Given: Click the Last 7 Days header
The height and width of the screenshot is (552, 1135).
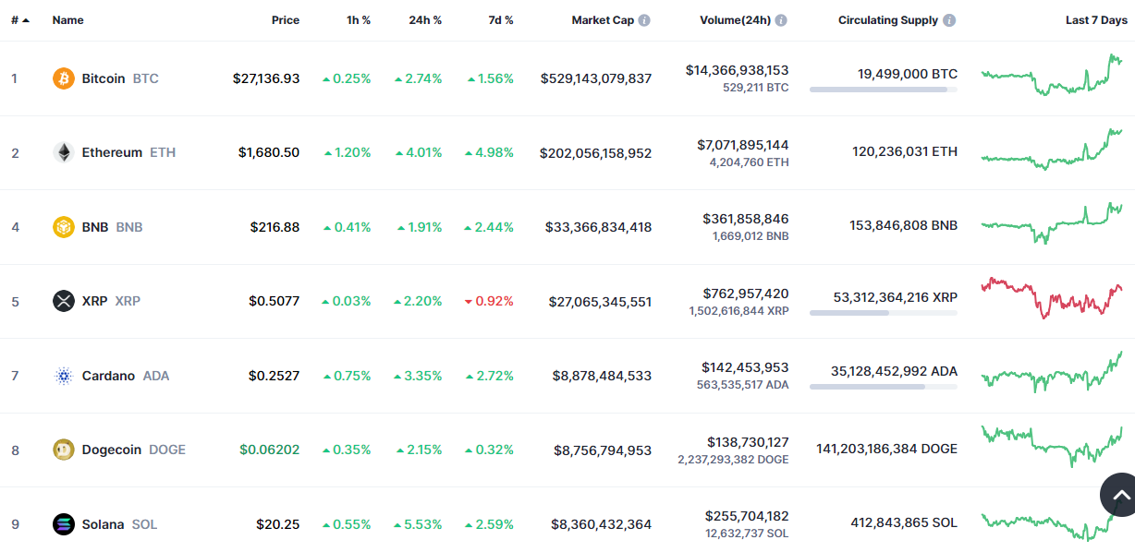Looking at the screenshot, I should (x=1096, y=20).
